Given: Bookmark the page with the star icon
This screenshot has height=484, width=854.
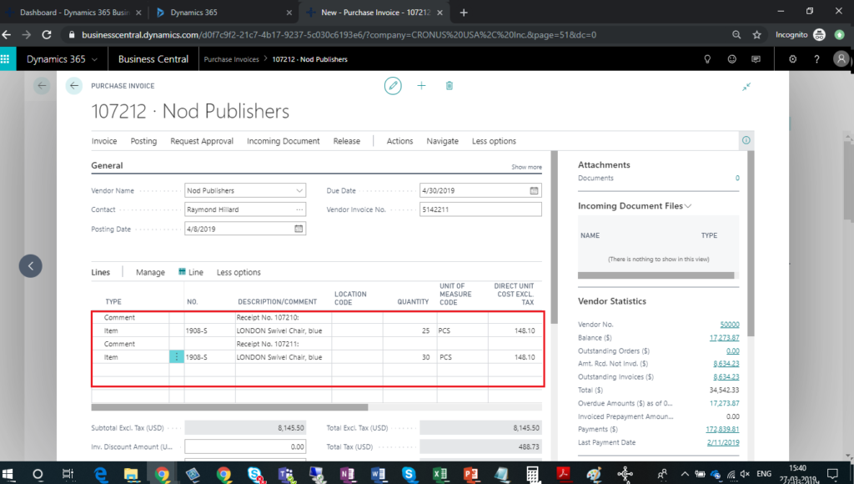Looking at the screenshot, I should (757, 35).
